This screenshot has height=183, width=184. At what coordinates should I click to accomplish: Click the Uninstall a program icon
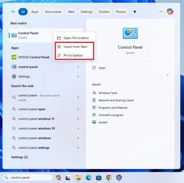coord(94,115)
